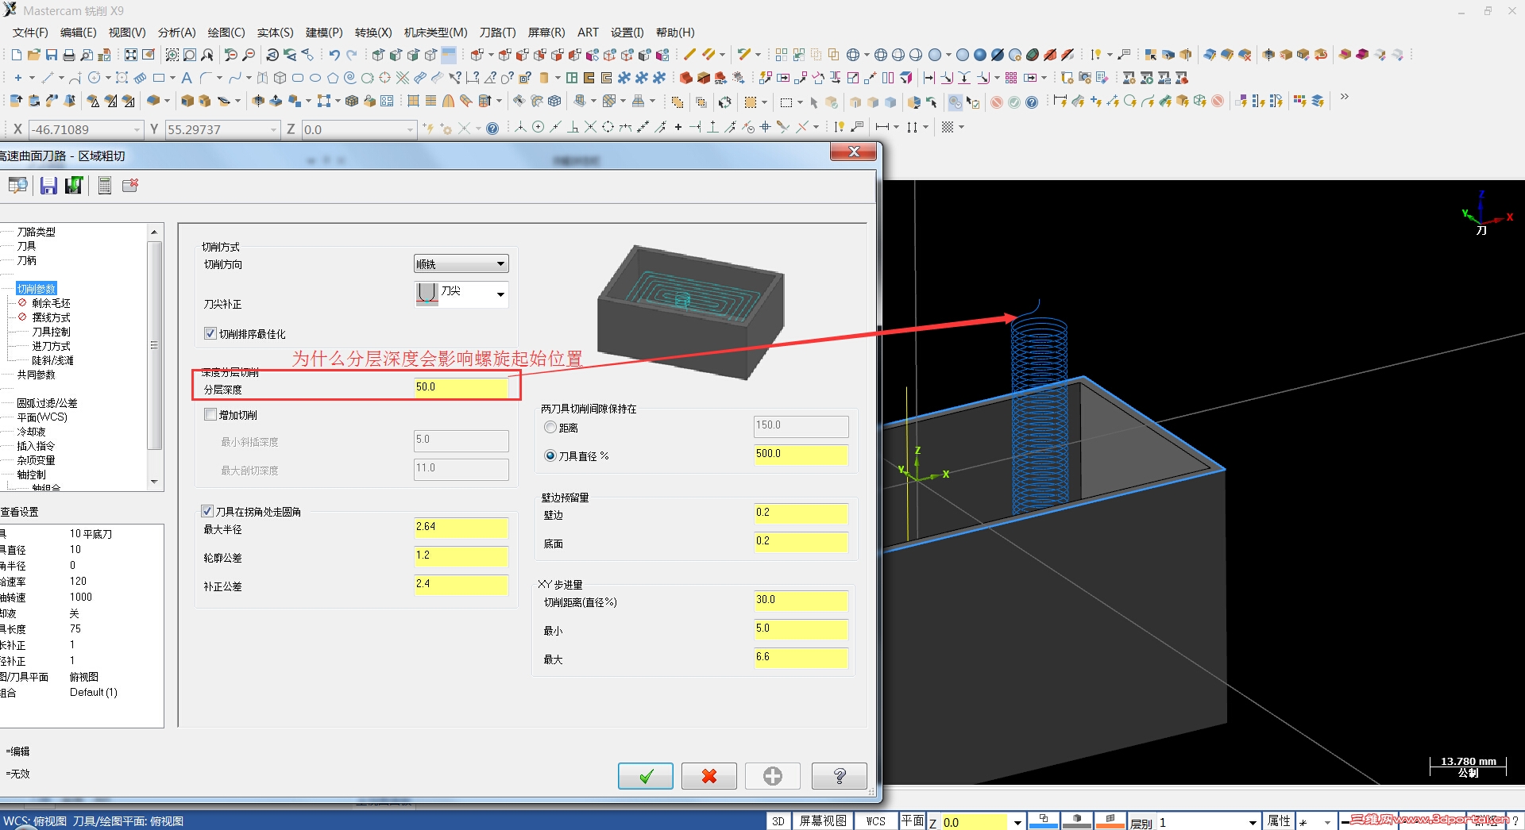Open the 机床类型(M) menu
The width and height of the screenshot is (1525, 830).
click(435, 33)
